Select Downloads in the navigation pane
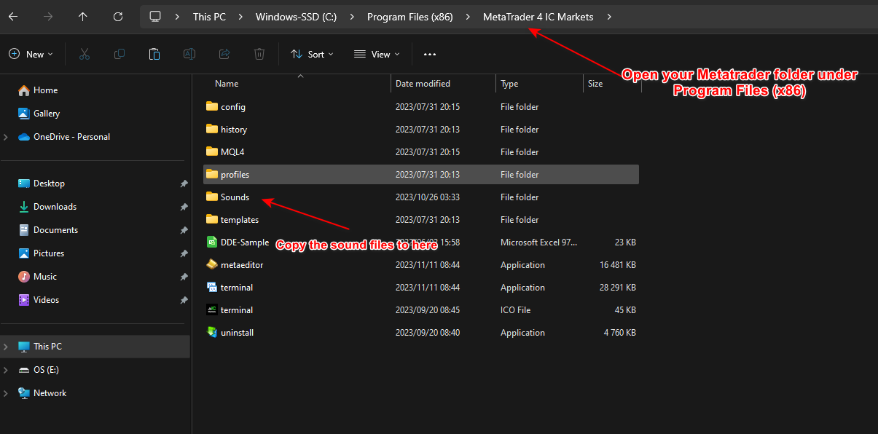This screenshot has width=878, height=434. (x=55, y=207)
